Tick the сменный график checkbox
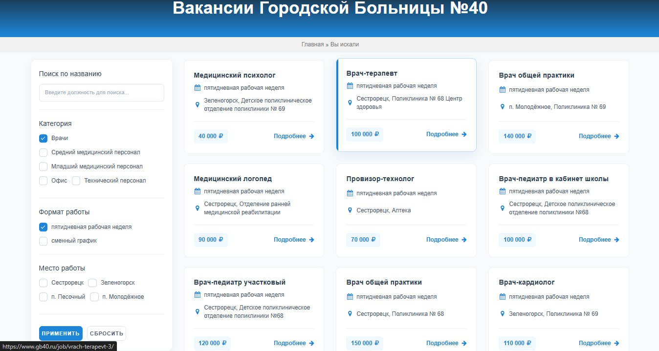The image size is (659, 351). tap(43, 241)
